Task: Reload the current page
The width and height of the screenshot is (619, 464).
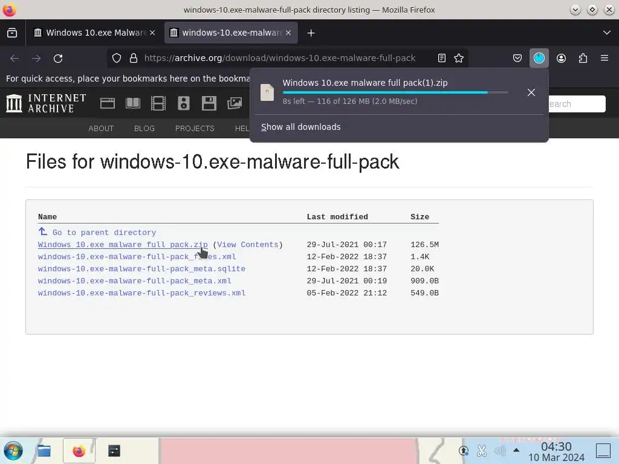Action: coord(58,59)
